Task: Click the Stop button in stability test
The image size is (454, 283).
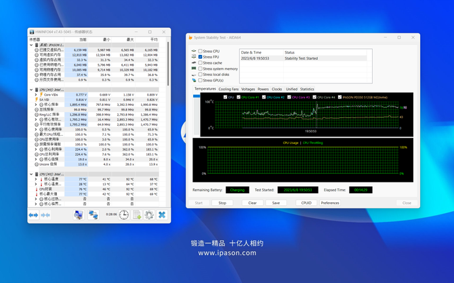Action: click(222, 203)
